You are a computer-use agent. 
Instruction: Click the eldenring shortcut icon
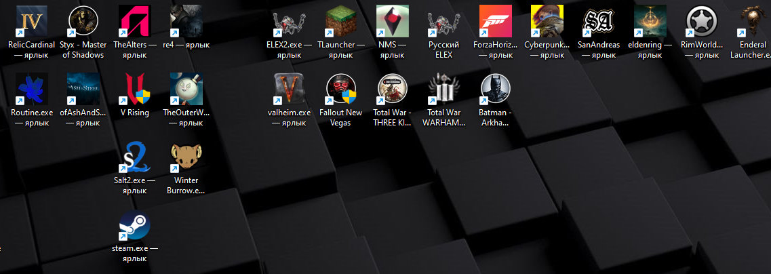(650, 21)
